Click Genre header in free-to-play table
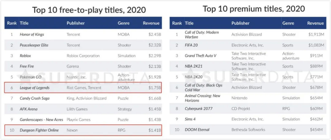 click(124, 23)
